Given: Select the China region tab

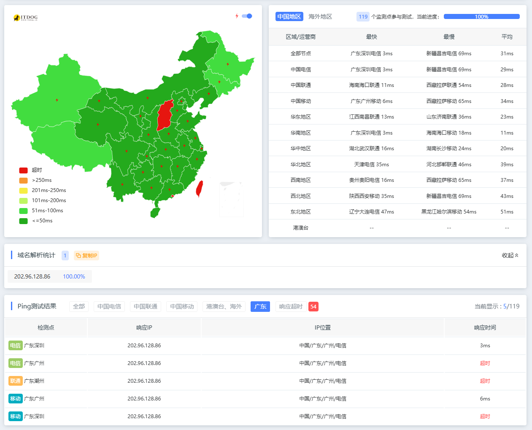Looking at the screenshot, I should [x=289, y=16].
